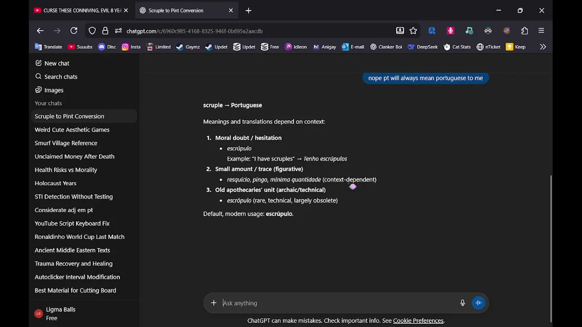Open the YouTube Script Keyboard Fix chat

(84, 223)
